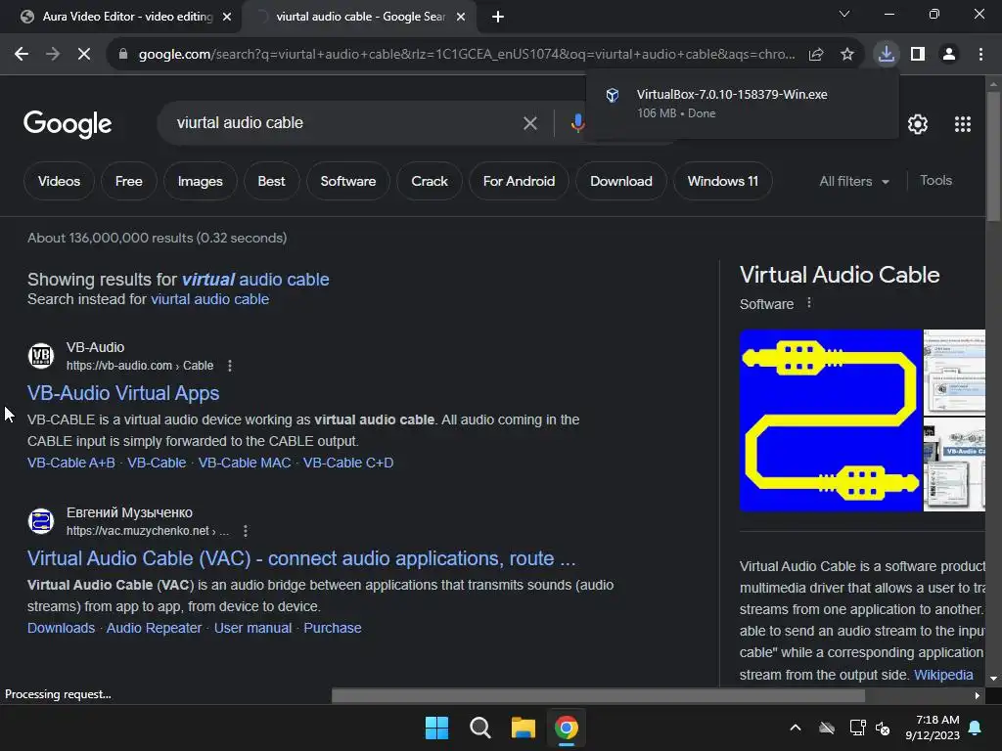This screenshot has width=1002, height=751.
Task: Click the address bar URL
Action: coord(467,55)
